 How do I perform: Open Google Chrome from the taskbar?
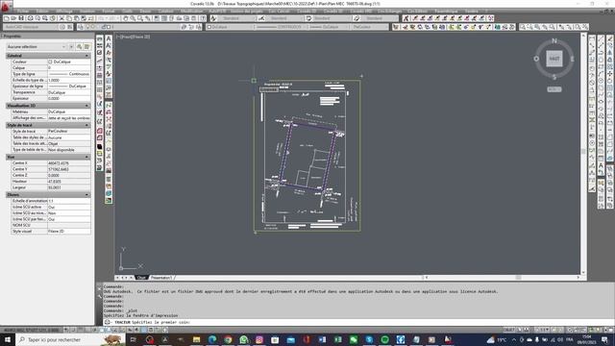point(228,339)
